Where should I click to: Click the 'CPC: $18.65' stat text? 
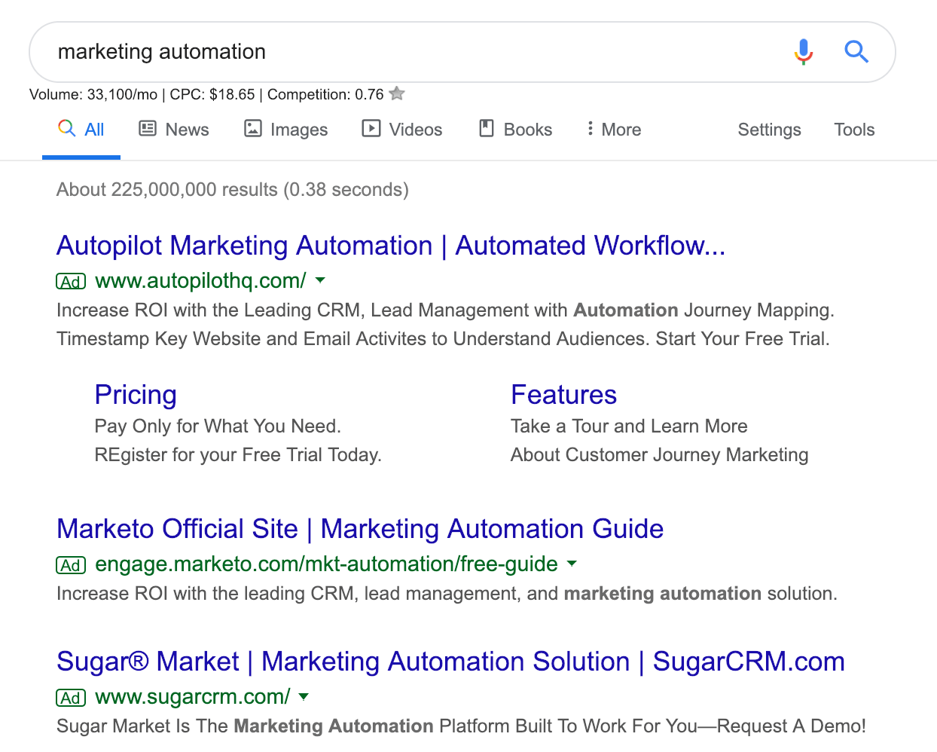point(212,94)
